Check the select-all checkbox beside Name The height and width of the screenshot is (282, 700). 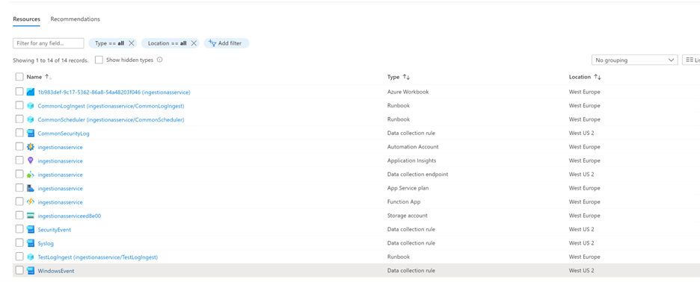19,77
